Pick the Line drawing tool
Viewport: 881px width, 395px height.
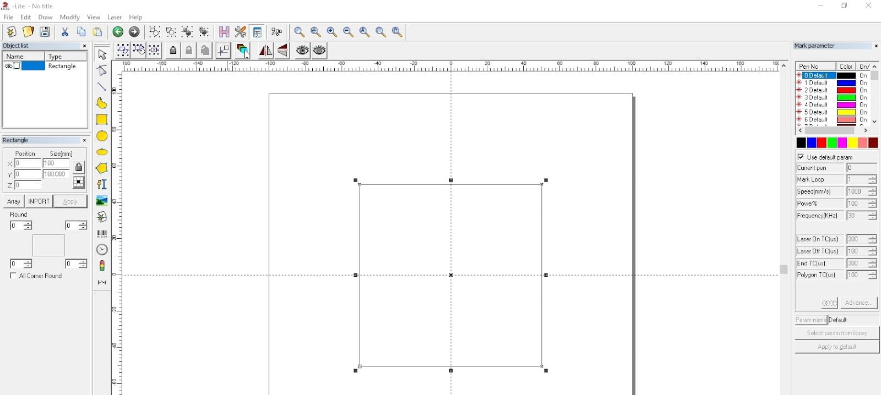[x=102, y=87]
